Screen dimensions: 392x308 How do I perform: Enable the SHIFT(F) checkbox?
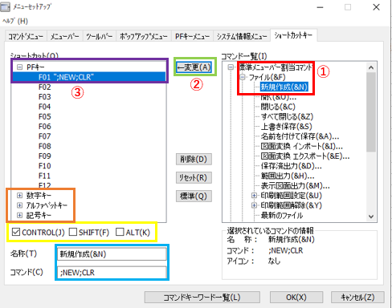pos(73,232)
